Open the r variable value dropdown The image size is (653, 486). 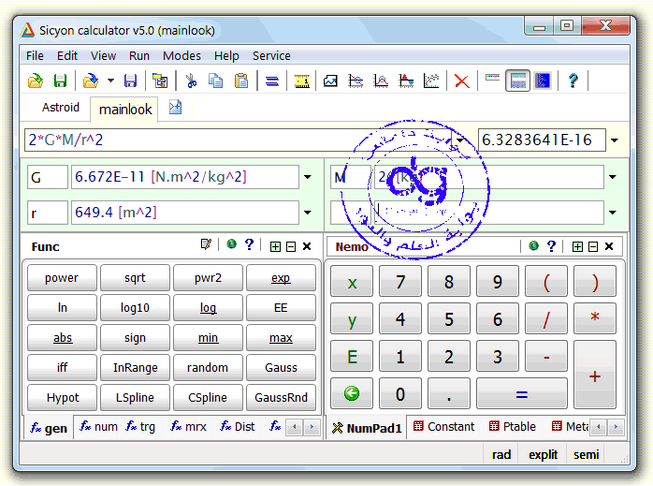click(x=308, y=213)
